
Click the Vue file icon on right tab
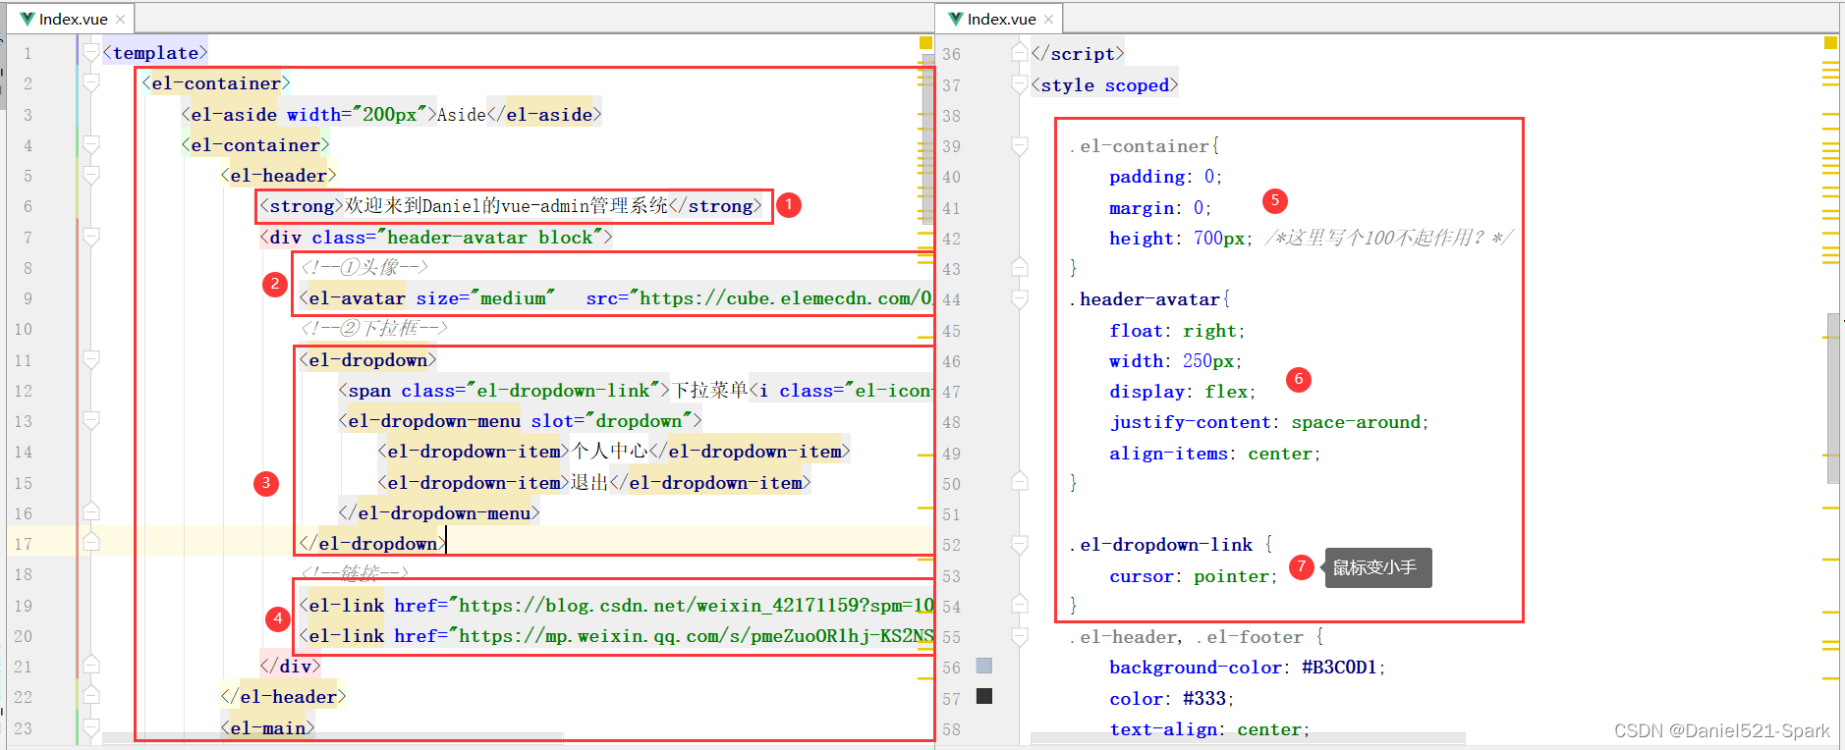[955, 19]
